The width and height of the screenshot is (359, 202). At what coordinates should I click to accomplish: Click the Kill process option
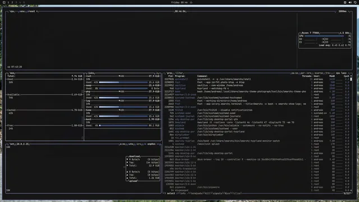(x=208, y=194)
